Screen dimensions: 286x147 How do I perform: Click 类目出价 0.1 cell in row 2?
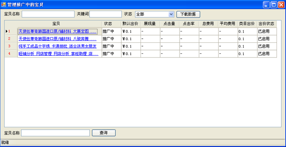(247, 39)
